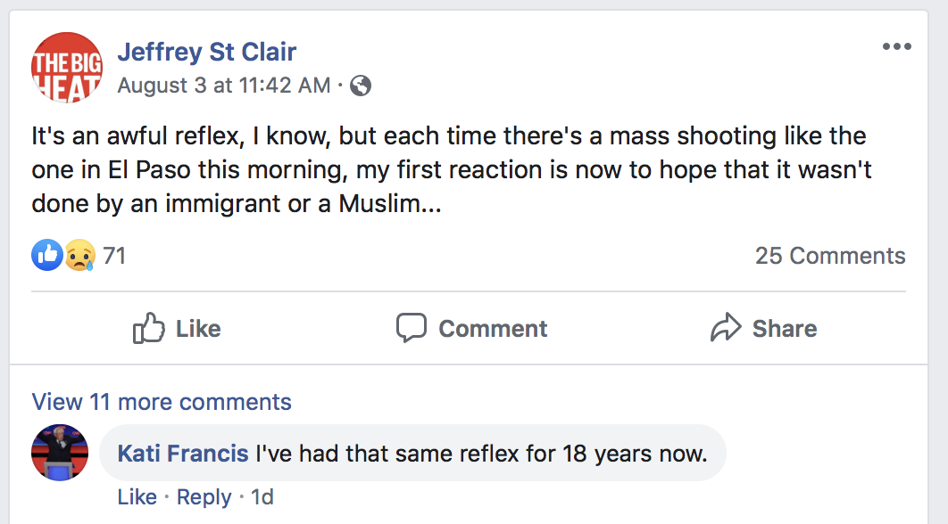Reply to Kati Francis's comment
The width and height of the screenshot is (948, 524).
pos(204,497)
